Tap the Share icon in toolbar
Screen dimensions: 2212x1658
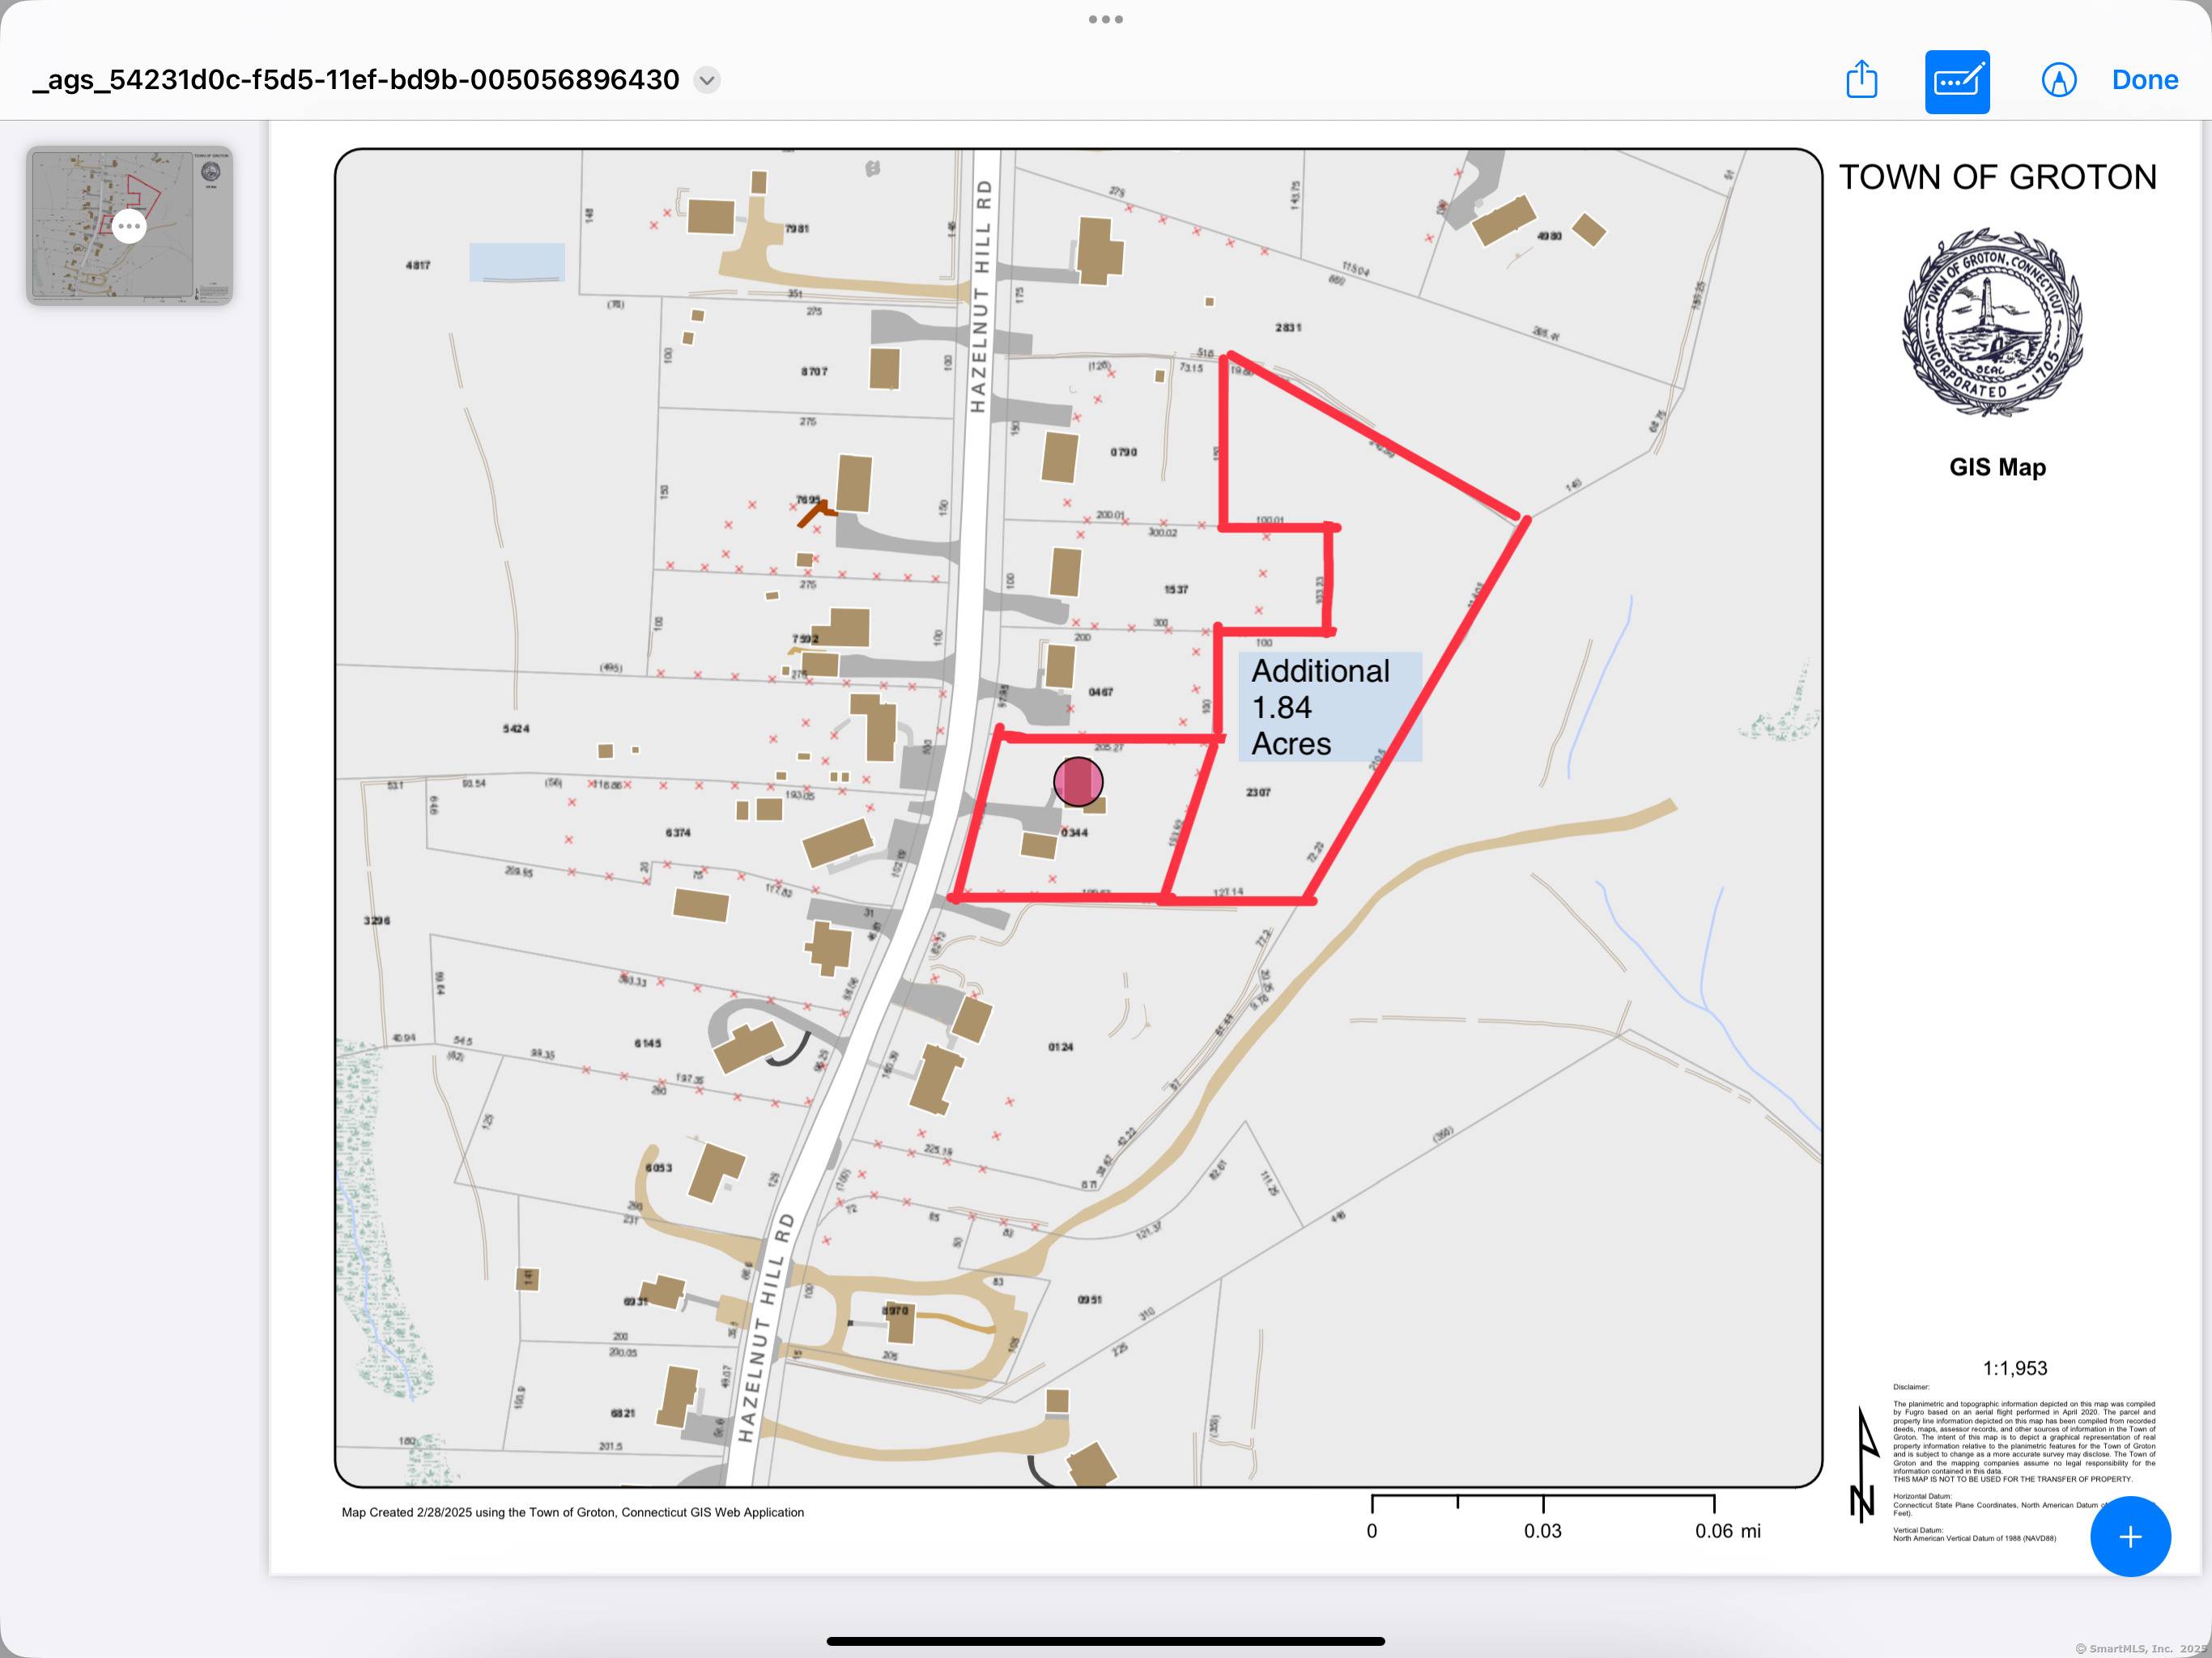(1861, 79)
